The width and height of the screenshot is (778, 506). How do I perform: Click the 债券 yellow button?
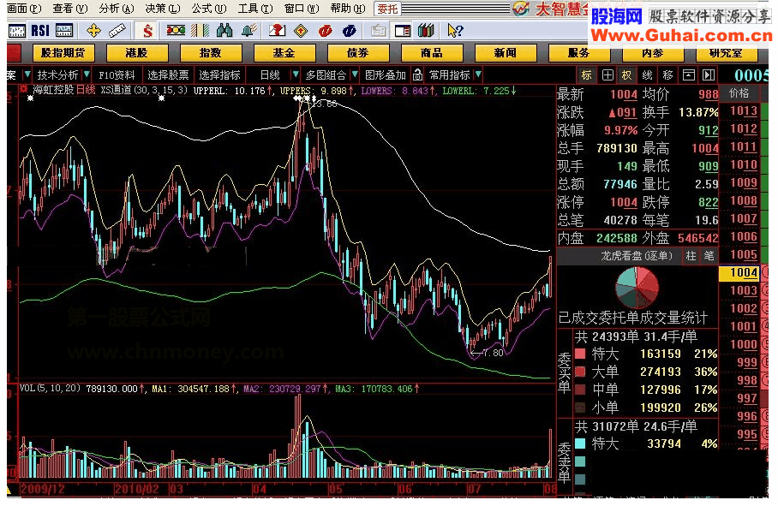pyautogui.click(x=358, y=52)
